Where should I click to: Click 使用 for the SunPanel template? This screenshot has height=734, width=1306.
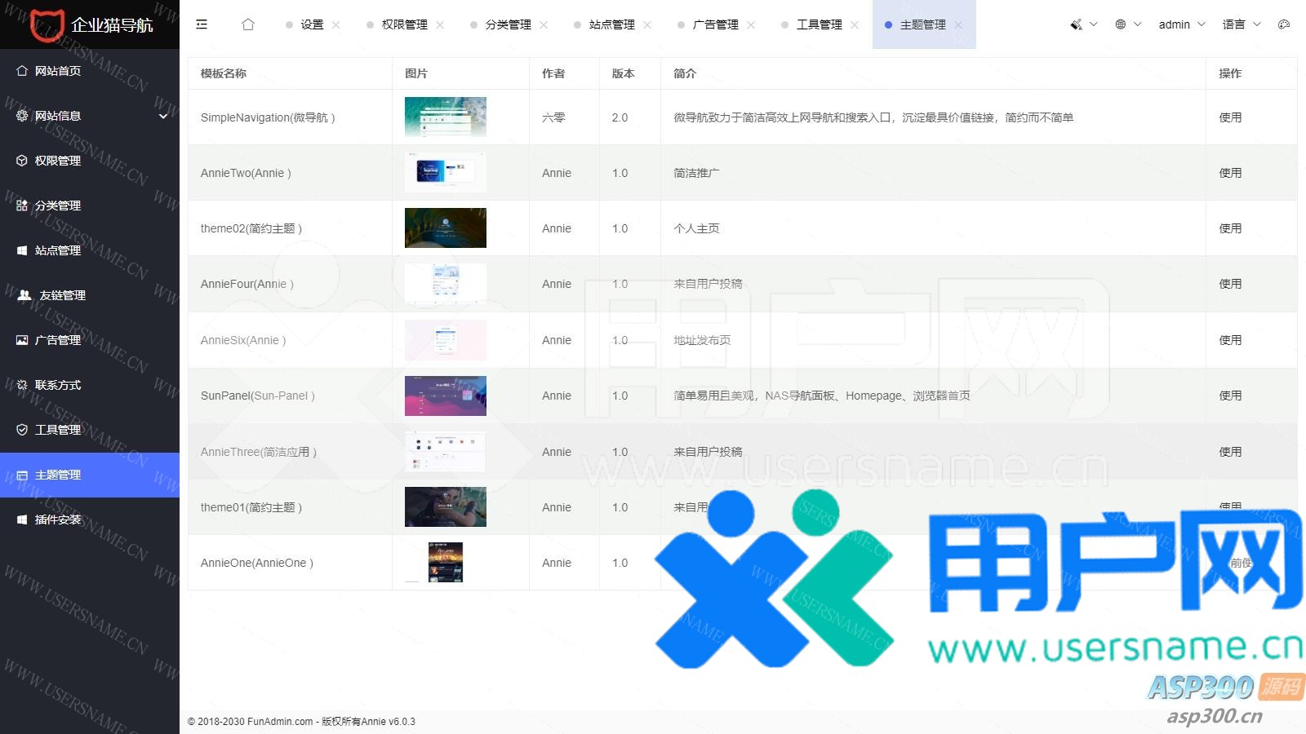(1230, 396)
